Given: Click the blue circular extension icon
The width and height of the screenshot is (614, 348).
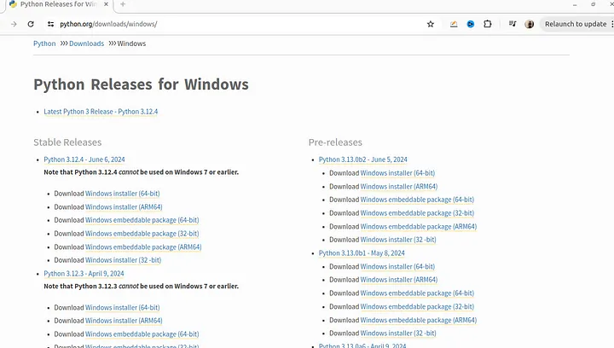Looking at the screenshot, I should tap(470, 24).
